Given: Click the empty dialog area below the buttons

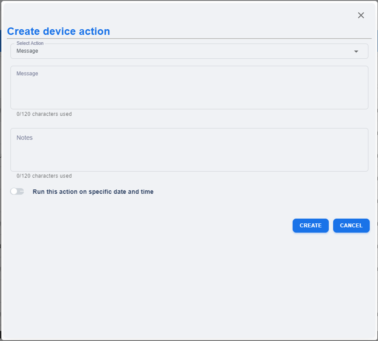Looking at the screenshot, I should (x=189, y=285).
